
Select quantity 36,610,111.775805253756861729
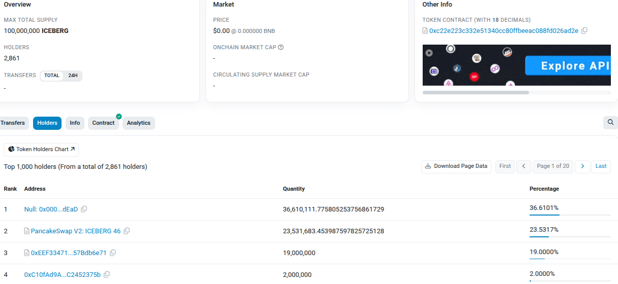click(334, 209)
